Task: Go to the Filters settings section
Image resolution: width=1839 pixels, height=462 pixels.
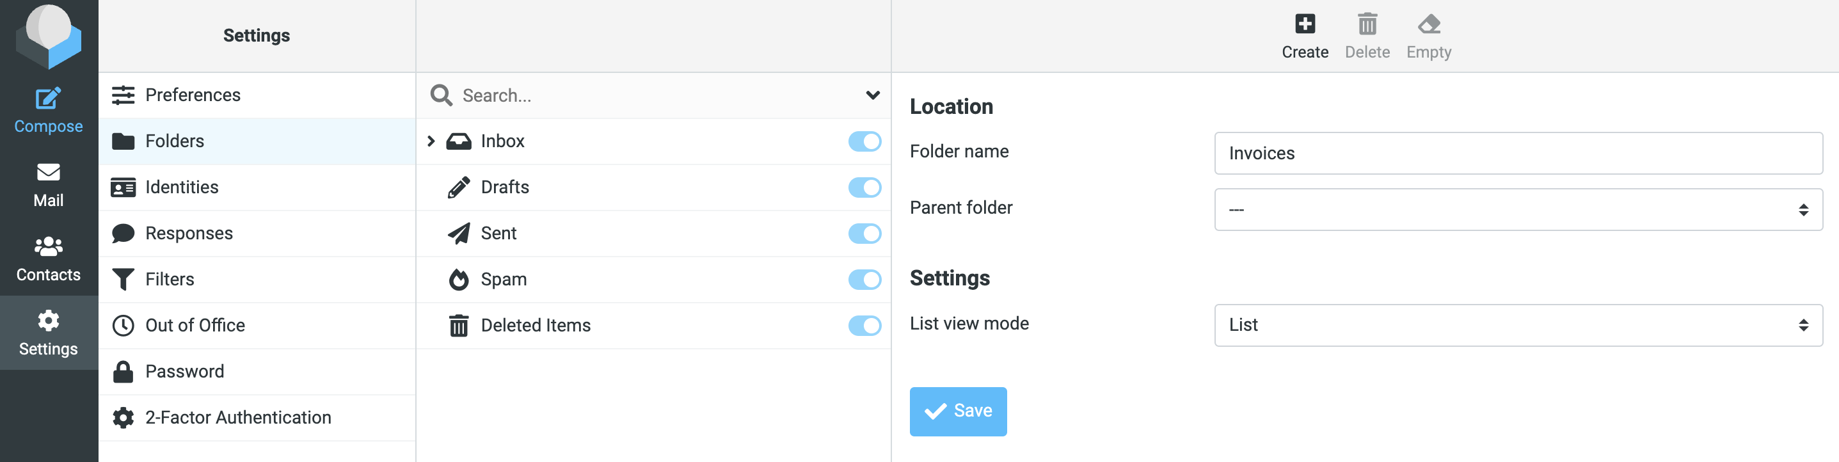Action: pyautogui.click(x=169, y=280)
